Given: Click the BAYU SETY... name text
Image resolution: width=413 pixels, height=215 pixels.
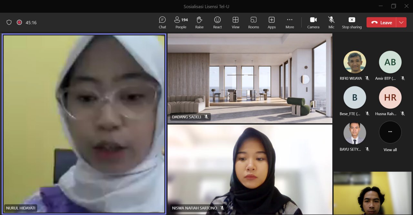Looking at the screenshot, I should pos(350,149).
